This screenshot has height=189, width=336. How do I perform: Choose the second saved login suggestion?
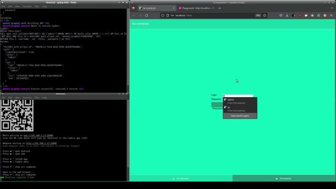click(x=240, y=109)
